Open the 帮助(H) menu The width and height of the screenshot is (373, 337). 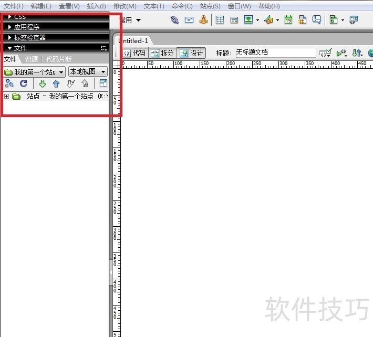pos(269,6)
